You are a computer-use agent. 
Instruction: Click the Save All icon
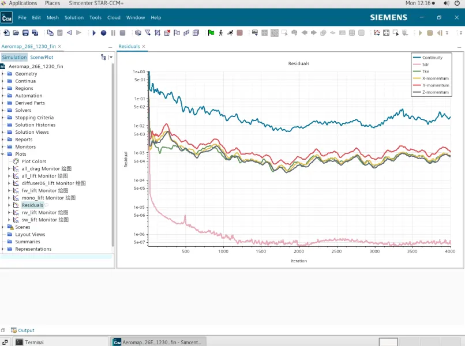pyautogui.click(x=35, y=33)
